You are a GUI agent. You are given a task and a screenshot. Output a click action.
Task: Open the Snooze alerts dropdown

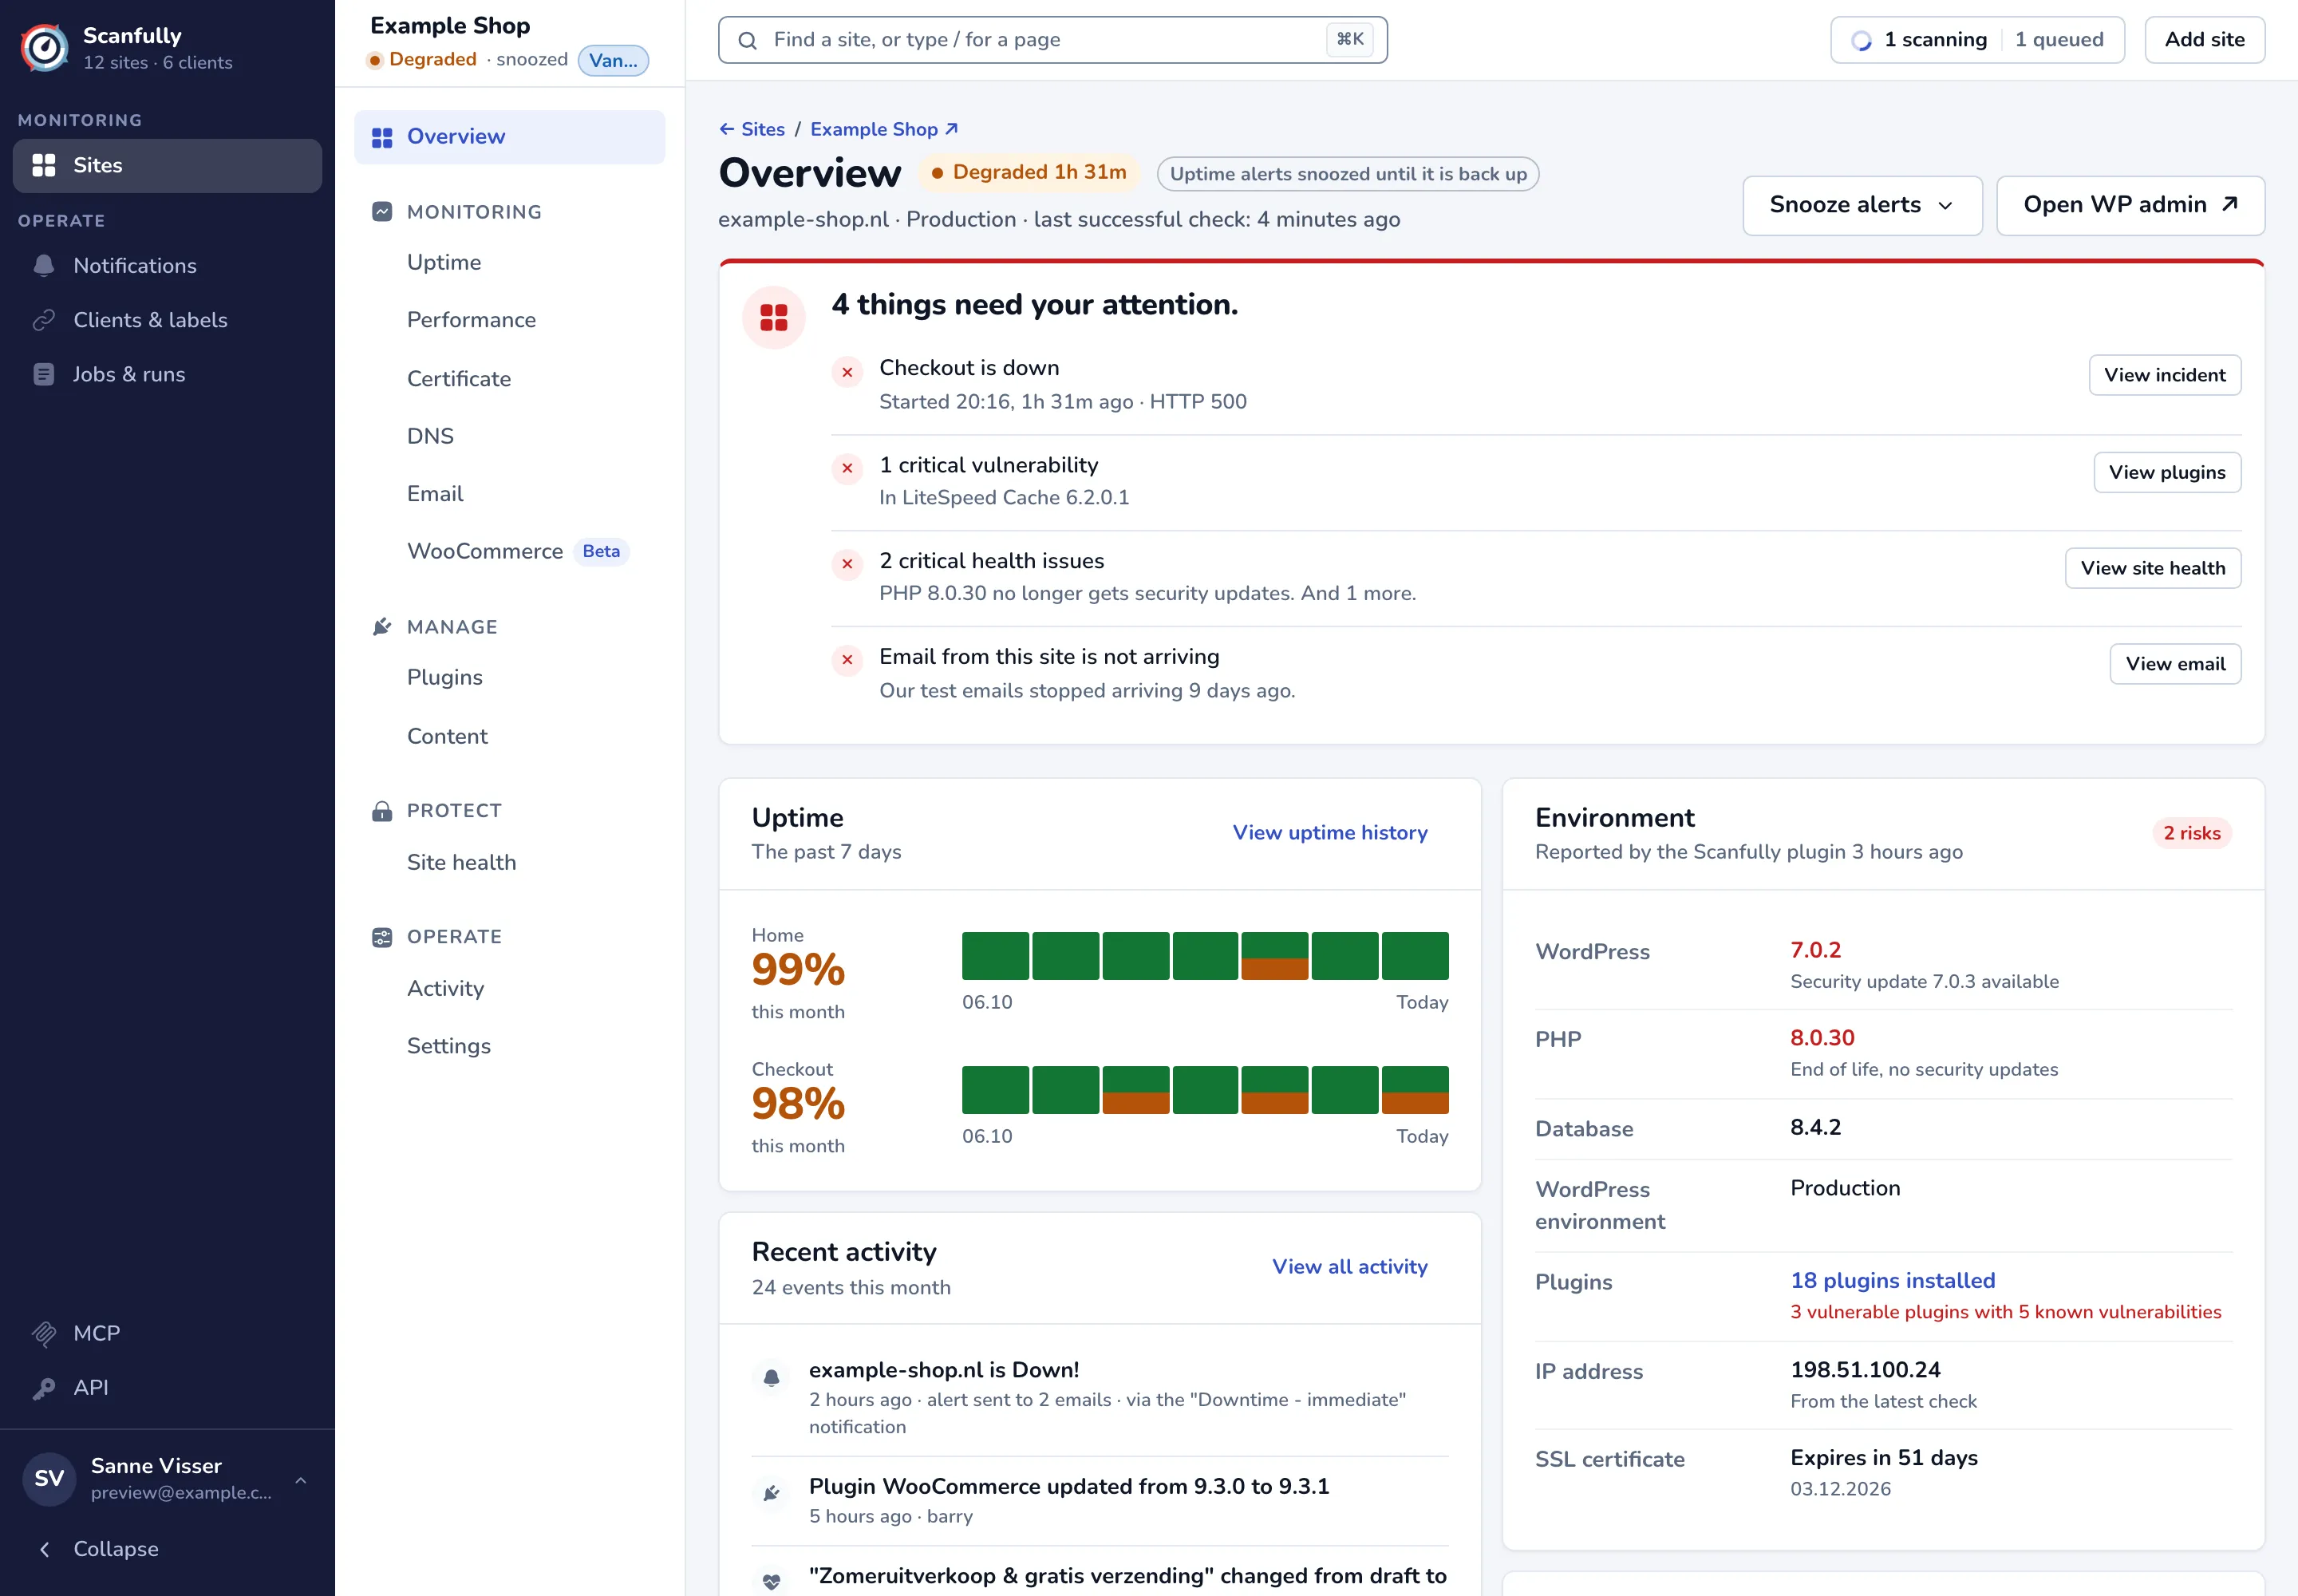1862,205
